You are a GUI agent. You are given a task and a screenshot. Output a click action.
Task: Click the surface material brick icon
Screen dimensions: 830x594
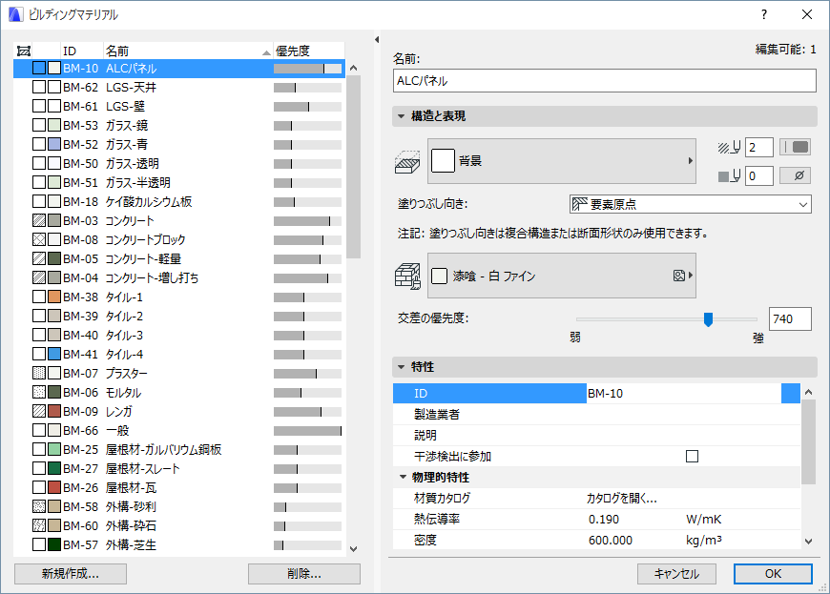(407, 276)
